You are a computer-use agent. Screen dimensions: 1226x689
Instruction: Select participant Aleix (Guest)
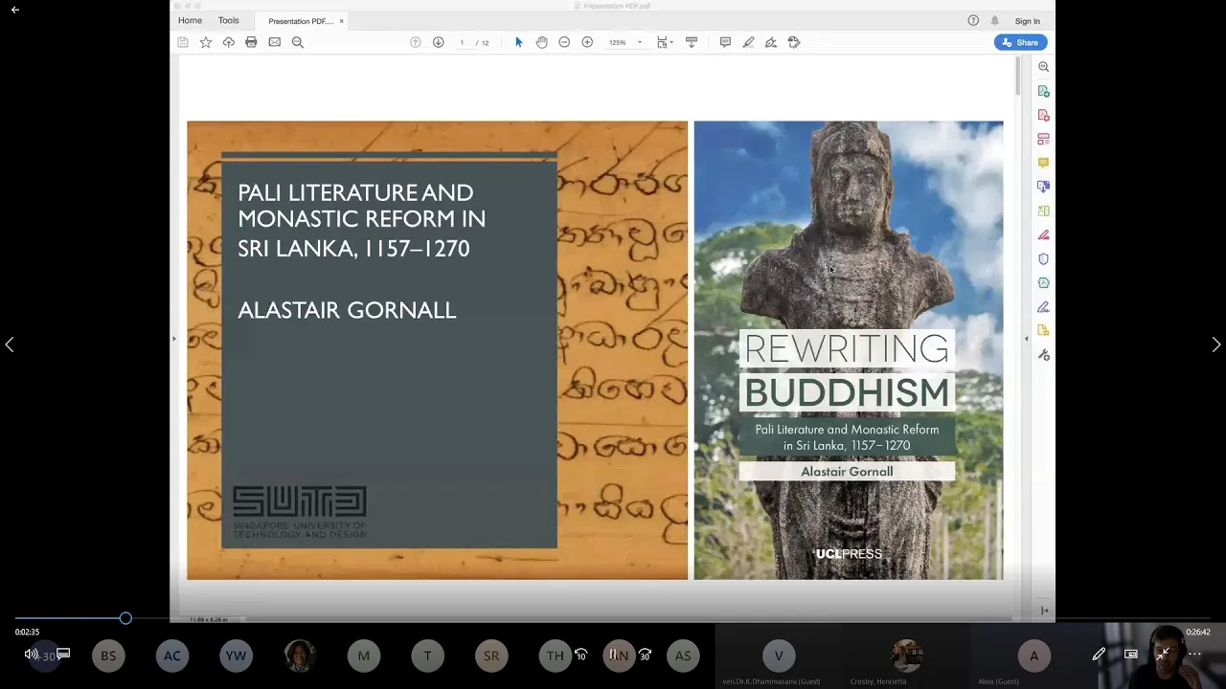(x=1033, y=656)
